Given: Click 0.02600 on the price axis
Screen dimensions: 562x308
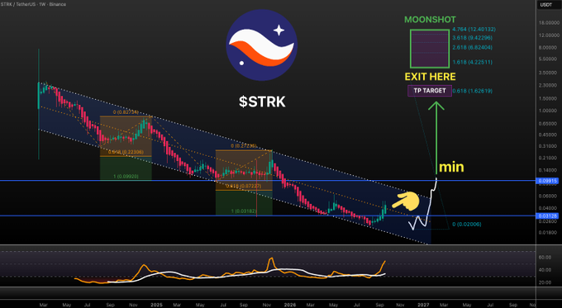Looking at the screenshot, I should (x=549, y=221).
